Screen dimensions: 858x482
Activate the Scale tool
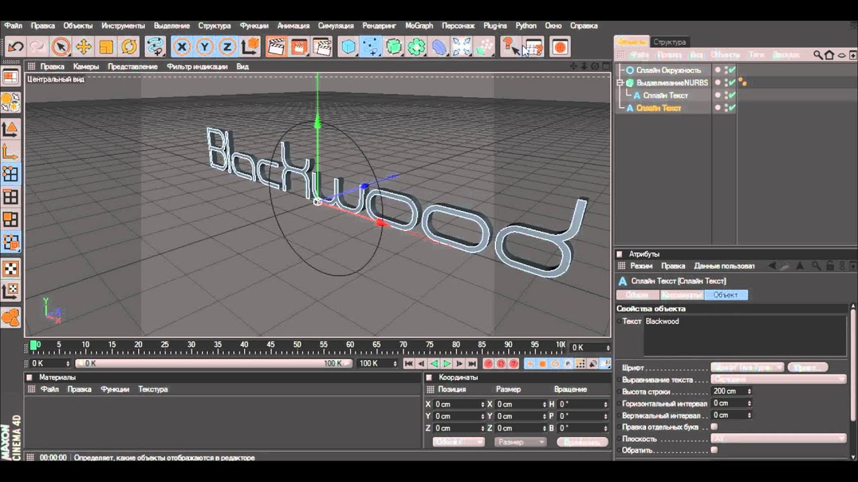pyautogui.click(x=106, y=46)
